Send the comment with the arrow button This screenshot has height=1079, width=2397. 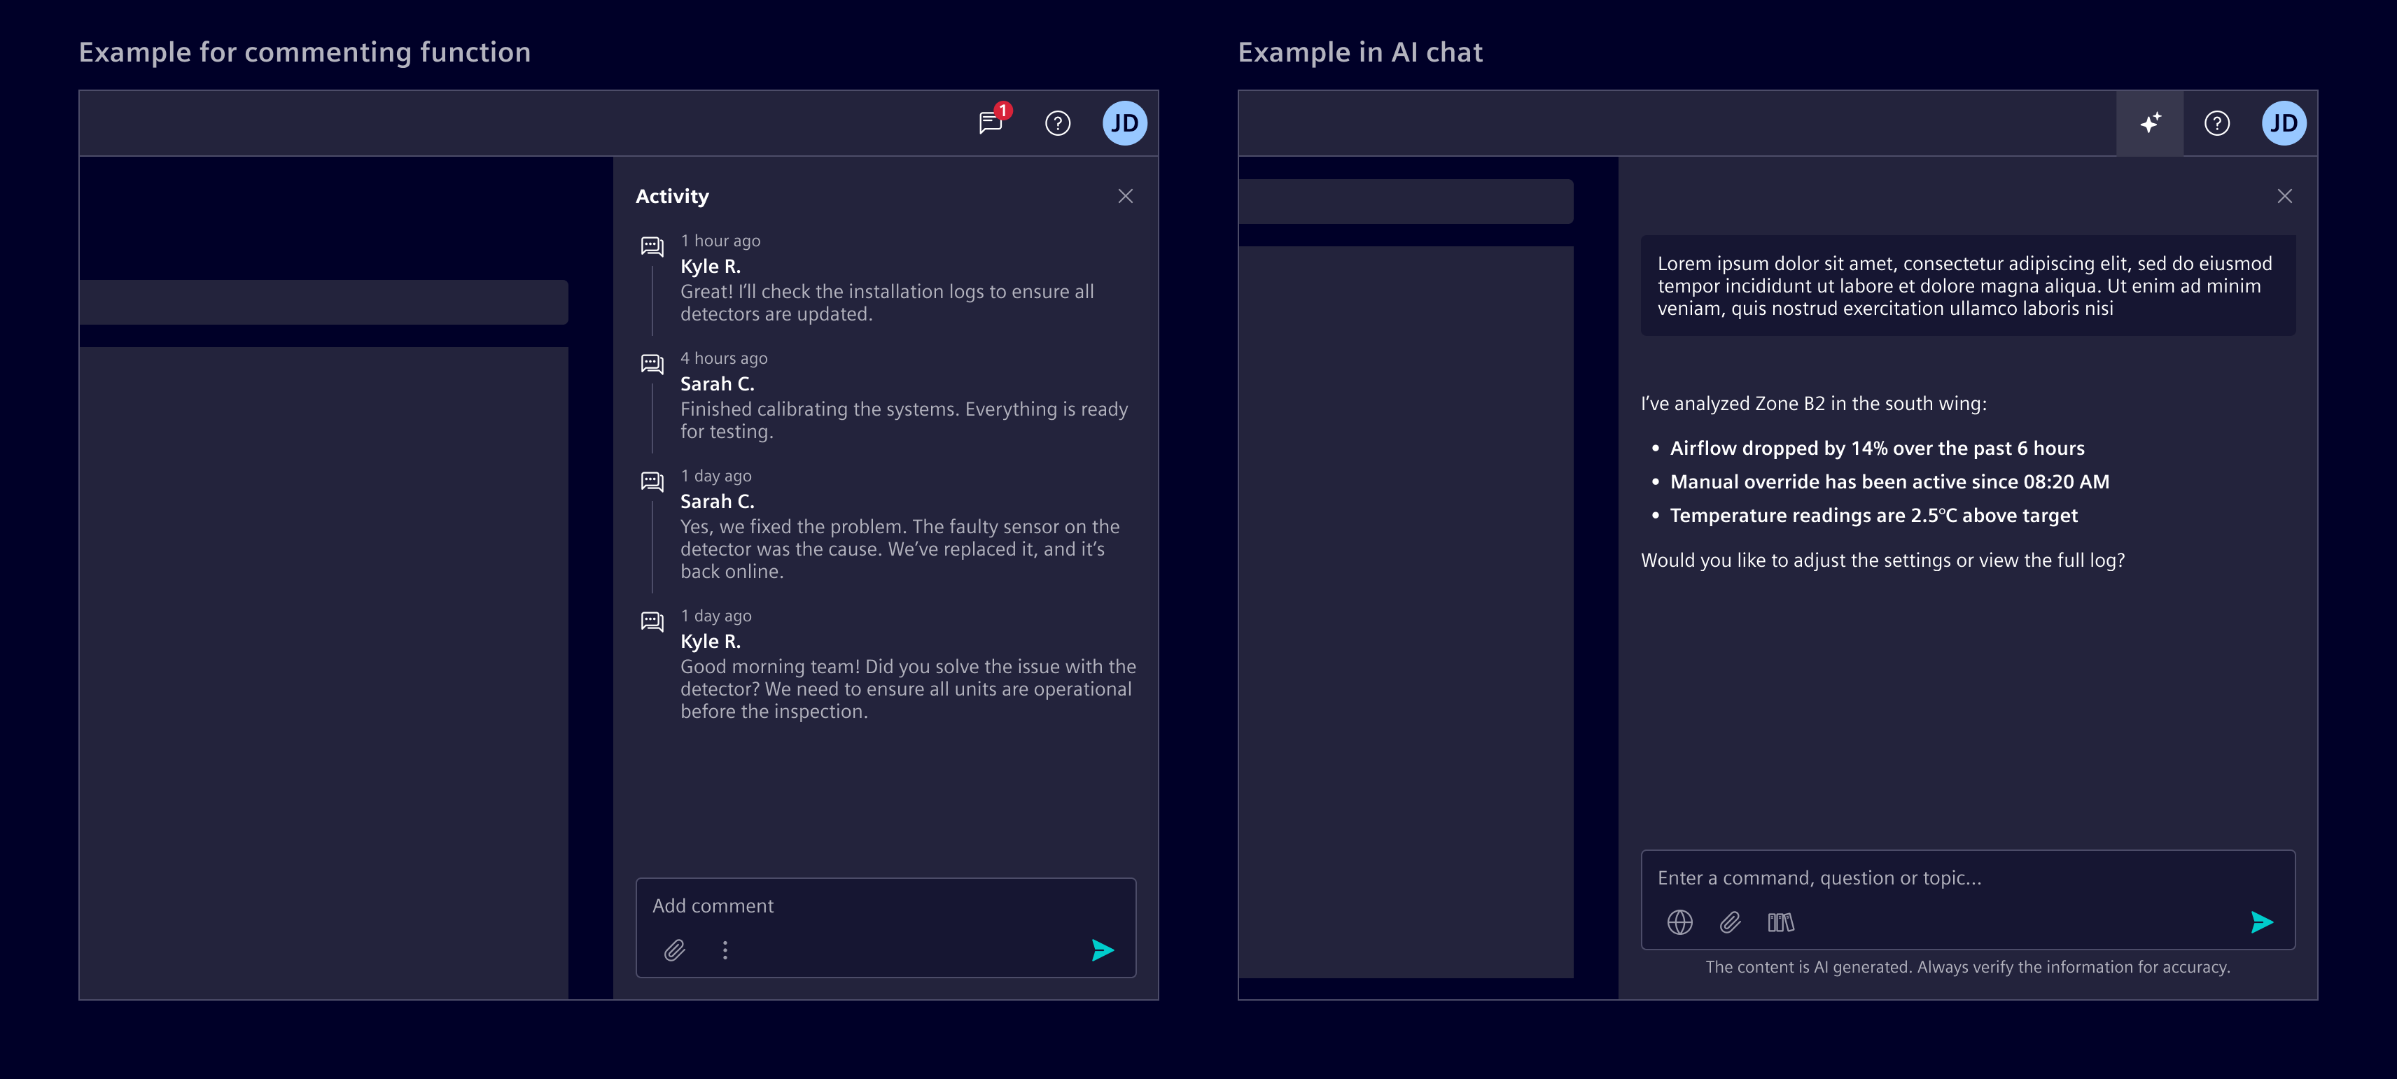pyautogui.click(x=1102, y=951)
